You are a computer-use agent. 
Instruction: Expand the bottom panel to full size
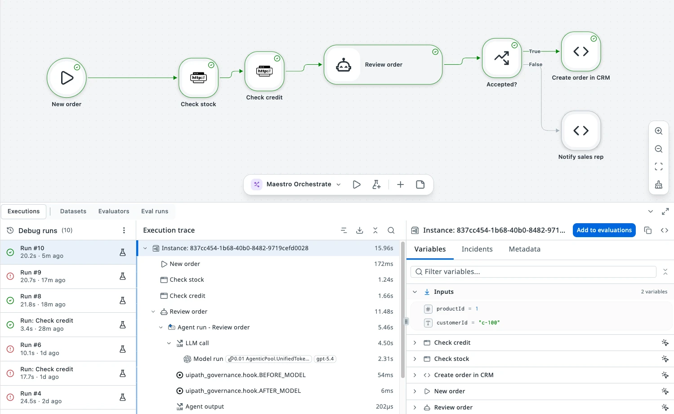coord(665,211)
